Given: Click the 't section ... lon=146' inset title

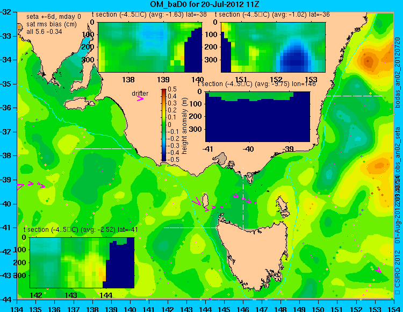Looking at the screenshot, I should point(256,84).
